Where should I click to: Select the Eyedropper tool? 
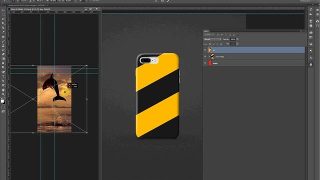(3, 32)
